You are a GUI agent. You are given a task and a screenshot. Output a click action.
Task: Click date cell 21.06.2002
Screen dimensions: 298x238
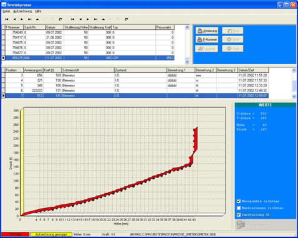point(54,37)
